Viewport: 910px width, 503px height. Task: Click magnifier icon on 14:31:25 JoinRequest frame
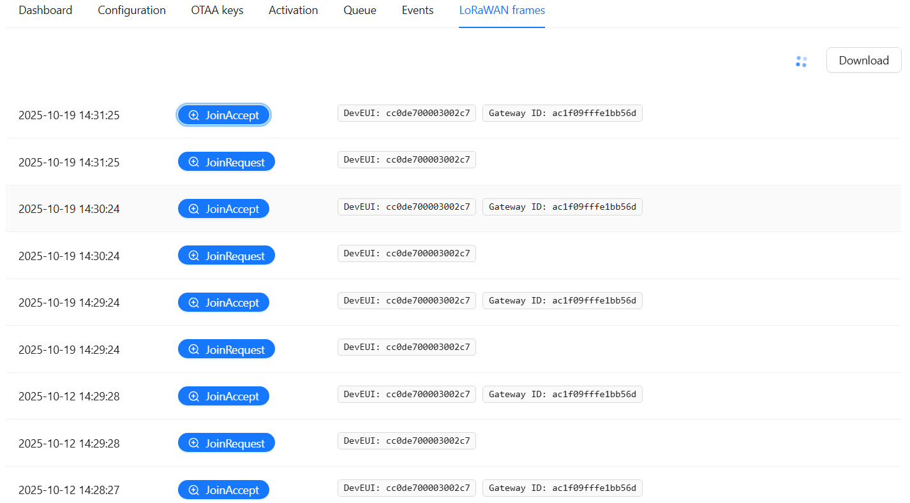[194, 162]
